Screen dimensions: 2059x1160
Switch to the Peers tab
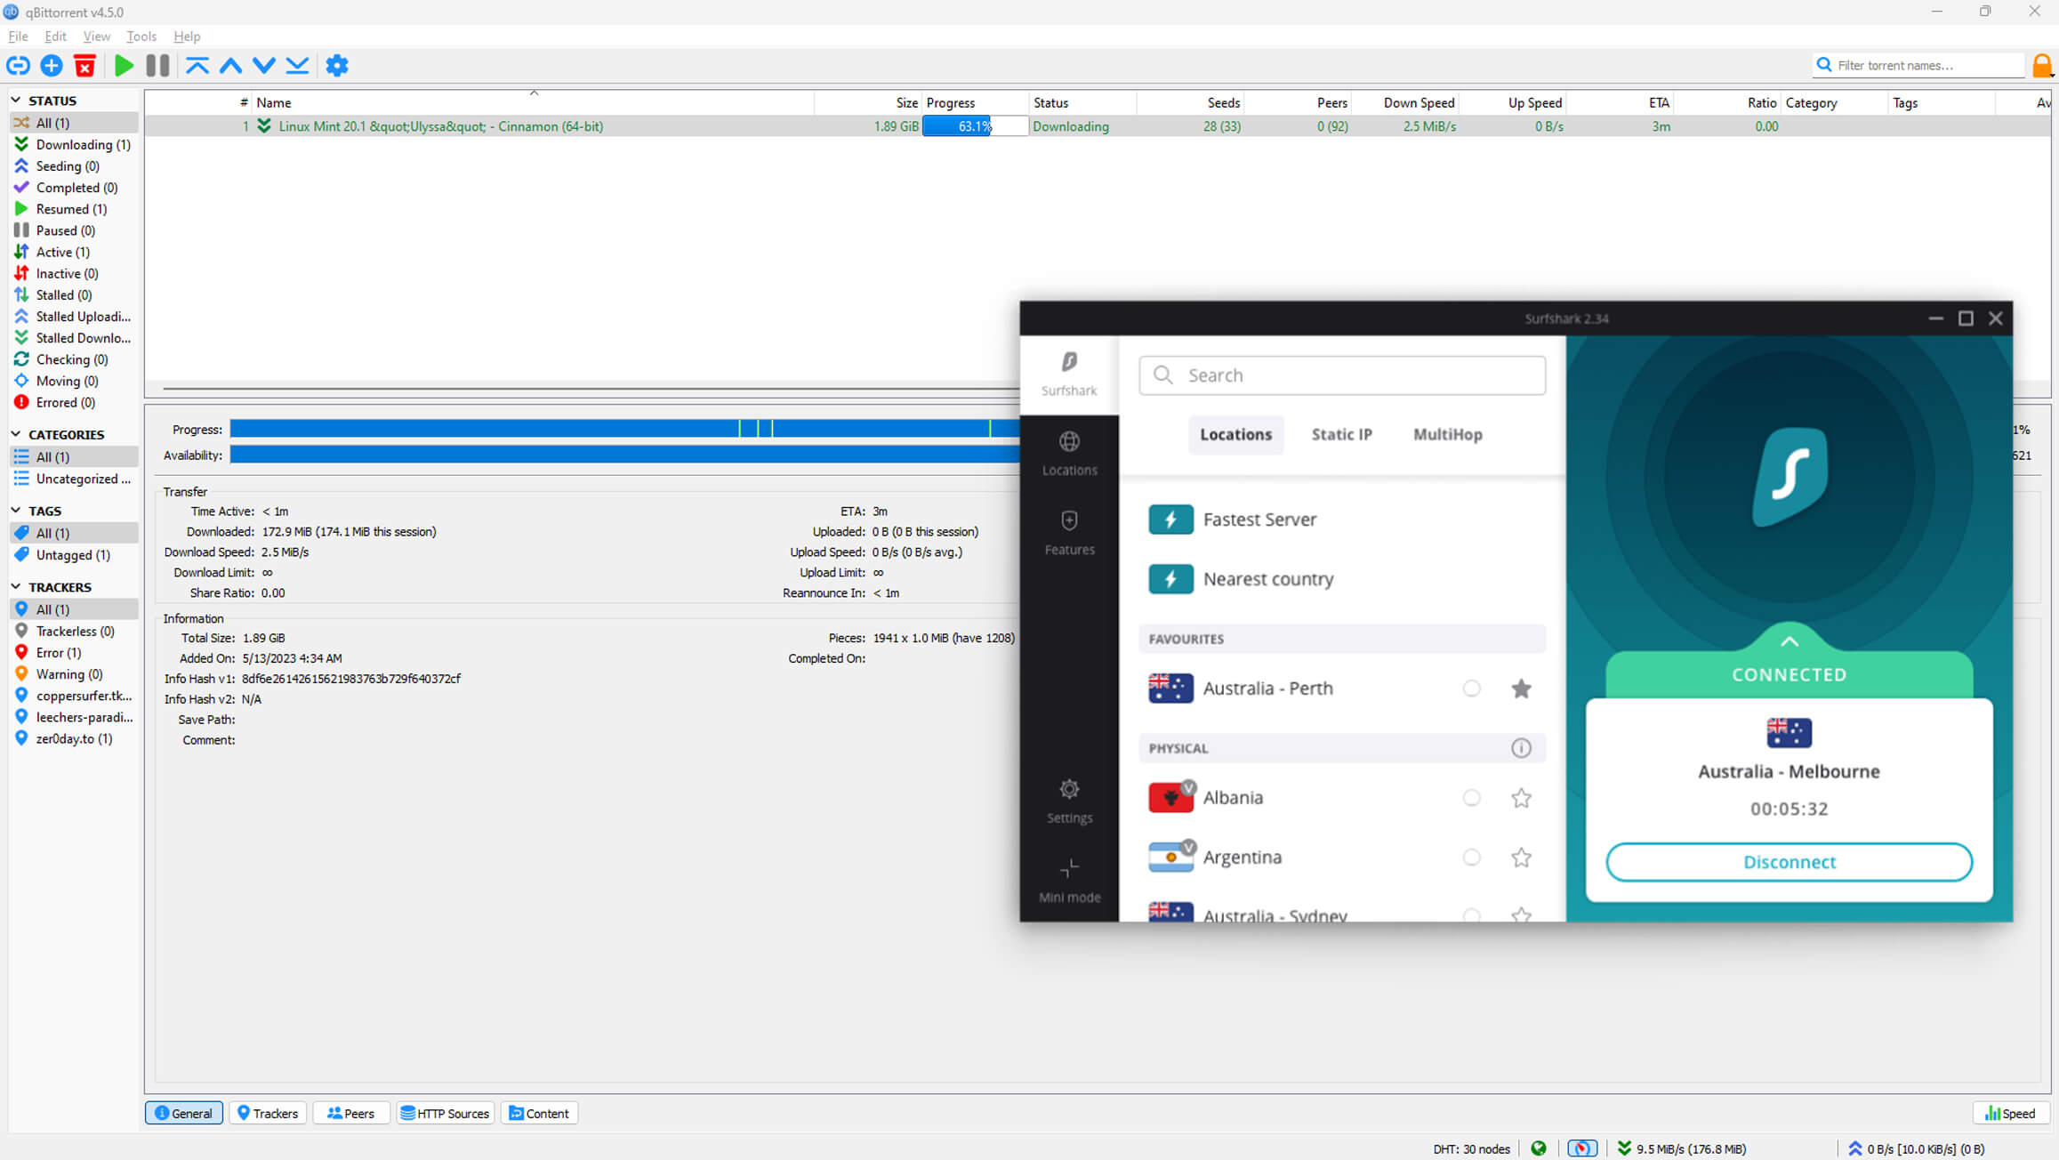pyautogui.click(x=350, y=1113)
